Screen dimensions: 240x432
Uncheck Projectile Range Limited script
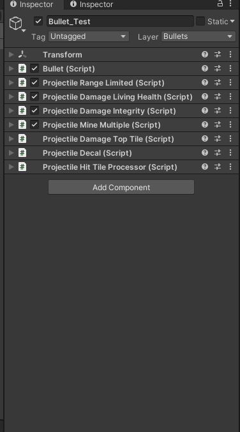[x=34, y=82]
